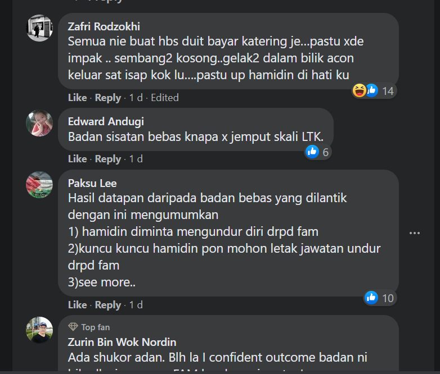Show edit history via Edited label
440x374 pixels.
pos(165,98)
